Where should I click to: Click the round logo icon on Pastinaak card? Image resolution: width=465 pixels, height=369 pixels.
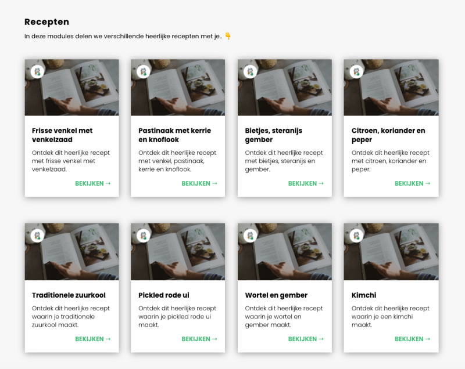click(144, 71)
